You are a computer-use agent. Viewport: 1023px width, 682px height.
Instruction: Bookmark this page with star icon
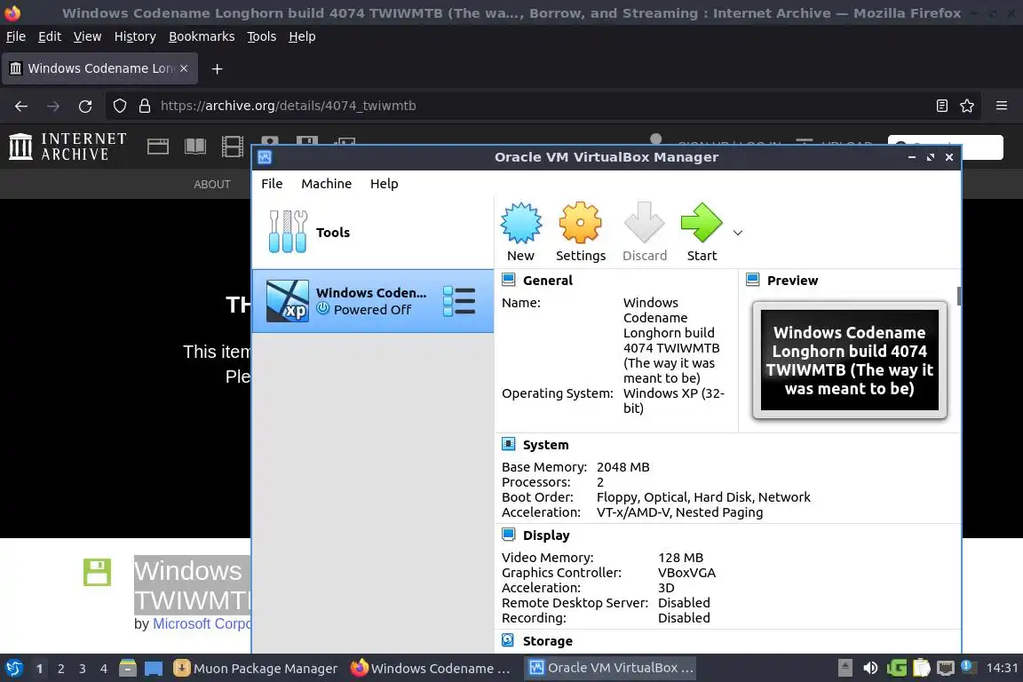967,106
